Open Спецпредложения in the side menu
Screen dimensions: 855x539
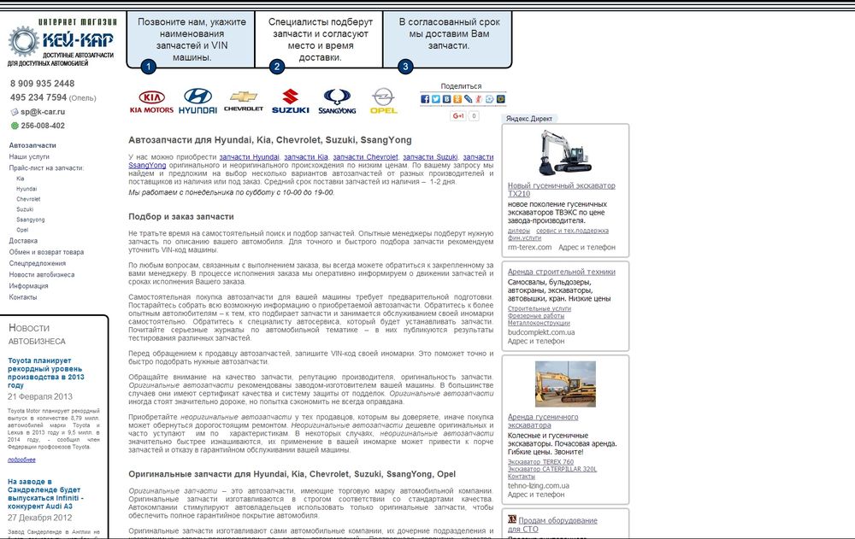[x=37, y=263]
